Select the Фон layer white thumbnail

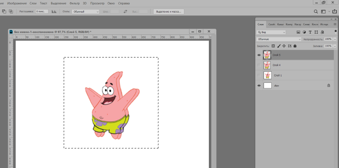pyautogui.click(x=268, y=86)
